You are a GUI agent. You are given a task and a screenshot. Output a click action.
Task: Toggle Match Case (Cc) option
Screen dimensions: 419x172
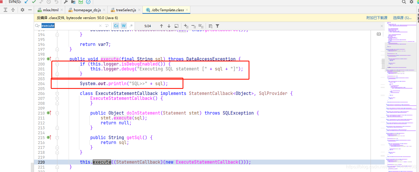[116, 26]
